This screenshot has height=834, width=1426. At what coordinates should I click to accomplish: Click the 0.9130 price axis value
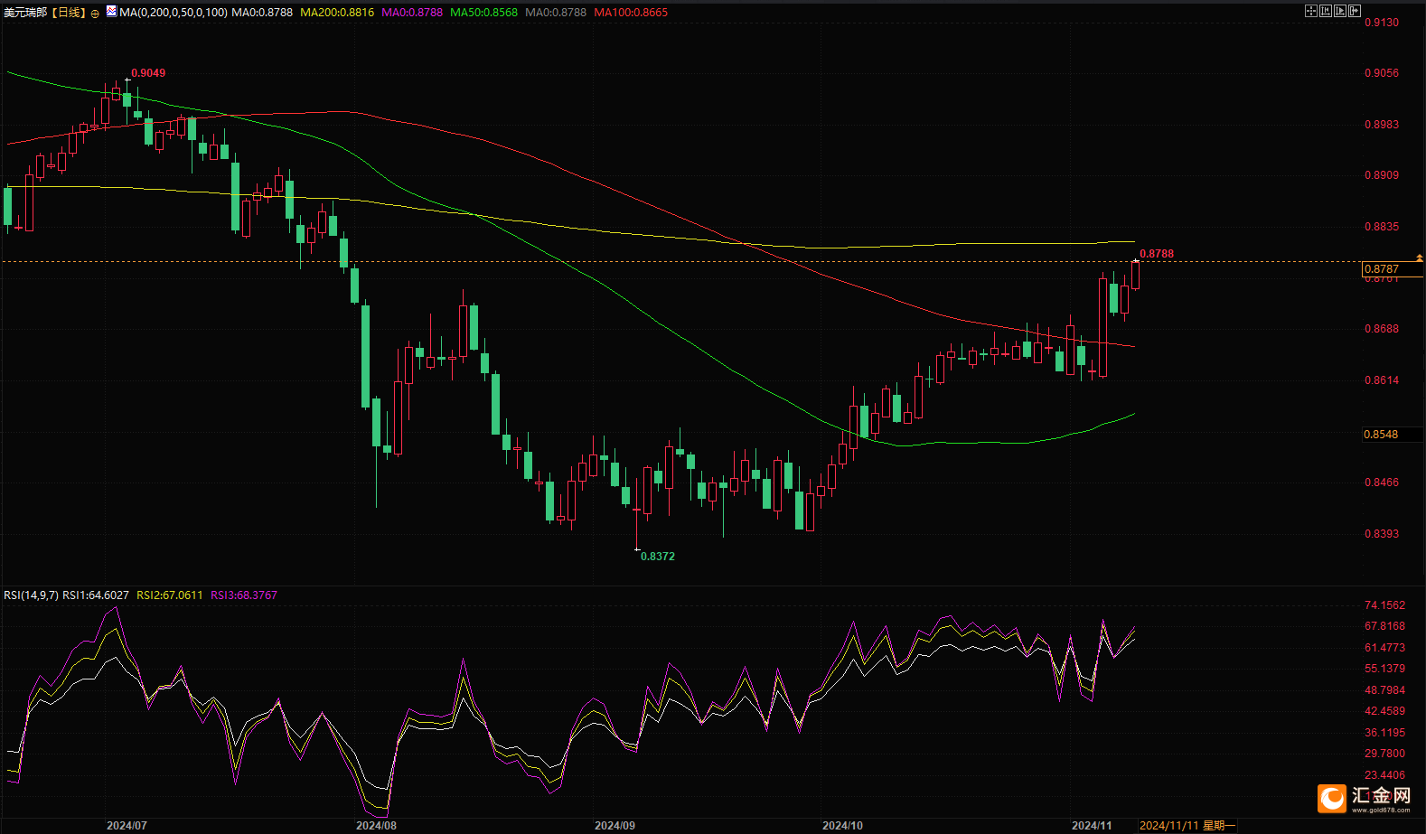tap(1381, 23)
